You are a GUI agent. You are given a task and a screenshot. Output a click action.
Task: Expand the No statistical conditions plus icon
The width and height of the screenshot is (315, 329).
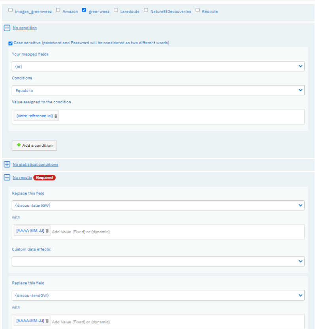click(7, 164)
